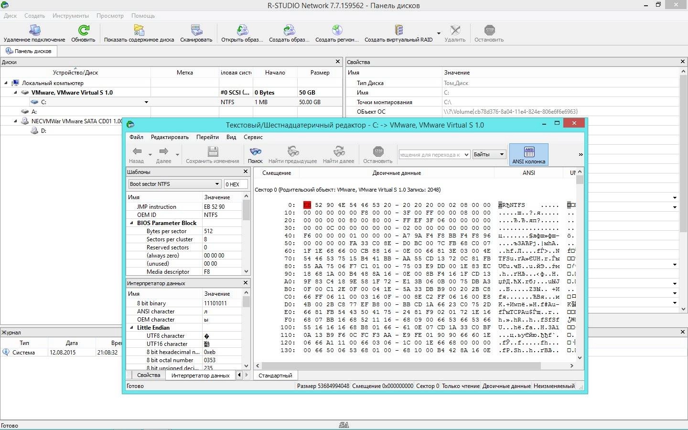Open the Диск menu
The width and height of the screenshot is (688, 430).
click(x=10, y=16)
